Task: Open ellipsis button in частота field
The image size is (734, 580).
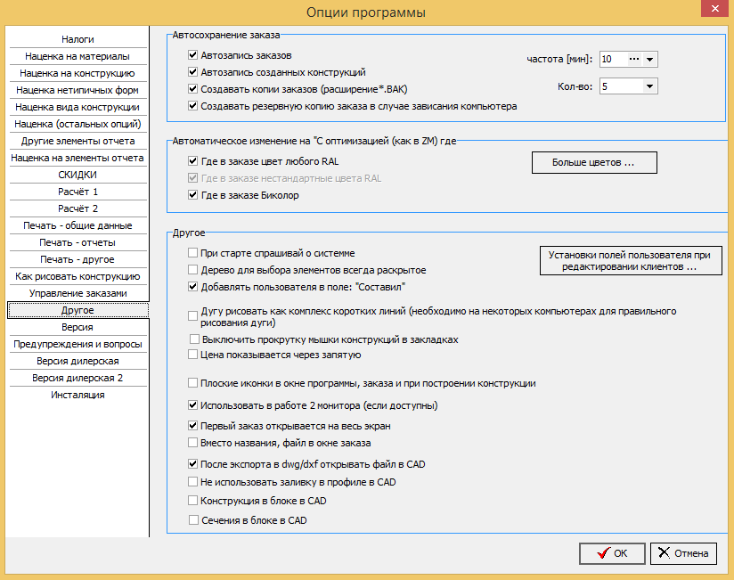Action: pyautogui.click(x=634, y=59)
